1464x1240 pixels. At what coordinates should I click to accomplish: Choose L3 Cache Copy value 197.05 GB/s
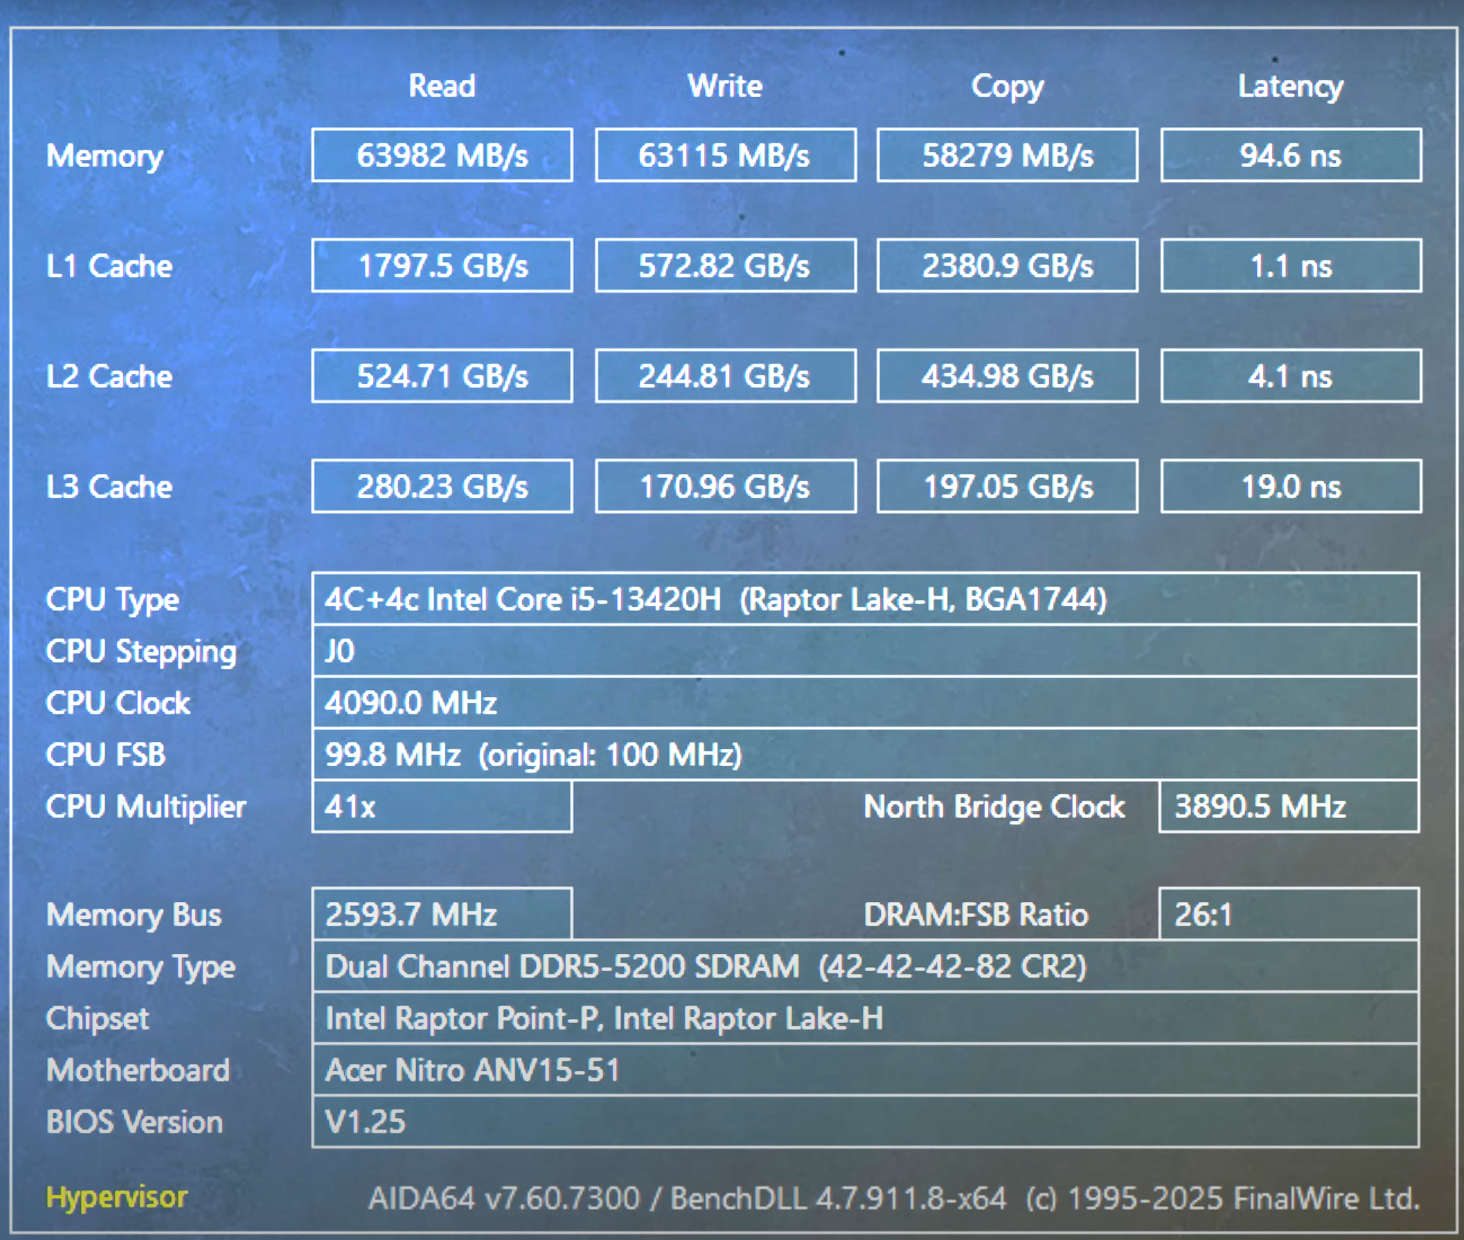click(1007, 487)
